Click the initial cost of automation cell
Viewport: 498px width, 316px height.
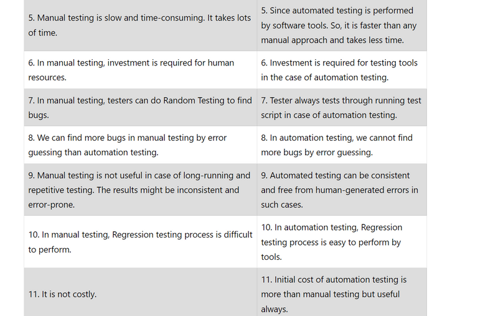[341, 294]
